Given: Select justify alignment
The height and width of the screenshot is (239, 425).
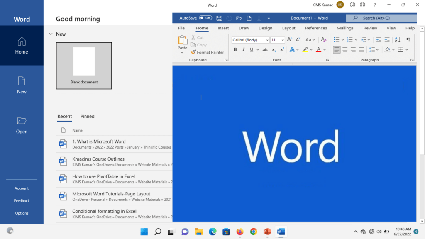Looking at the screenshot, I should pos(362,49).
